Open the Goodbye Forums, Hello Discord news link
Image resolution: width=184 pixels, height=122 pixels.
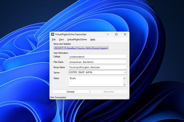click(x=81, y=48)
